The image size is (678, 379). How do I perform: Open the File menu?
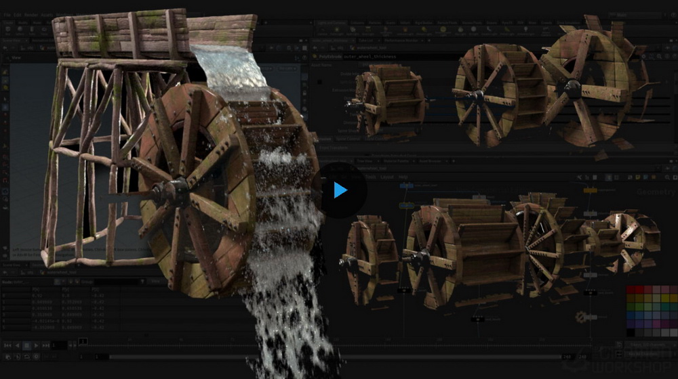pyautogui.click(x=7, y=15)
